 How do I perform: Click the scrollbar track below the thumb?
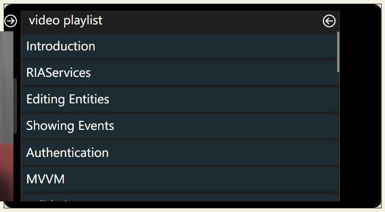click(338, 137)
